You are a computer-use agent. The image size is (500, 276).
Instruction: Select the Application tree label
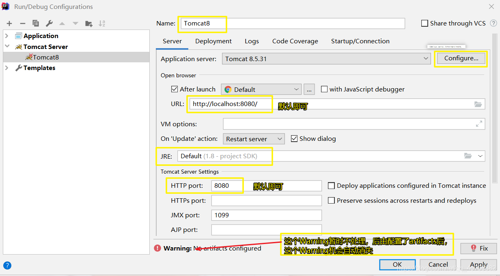(x=41, y=36)
